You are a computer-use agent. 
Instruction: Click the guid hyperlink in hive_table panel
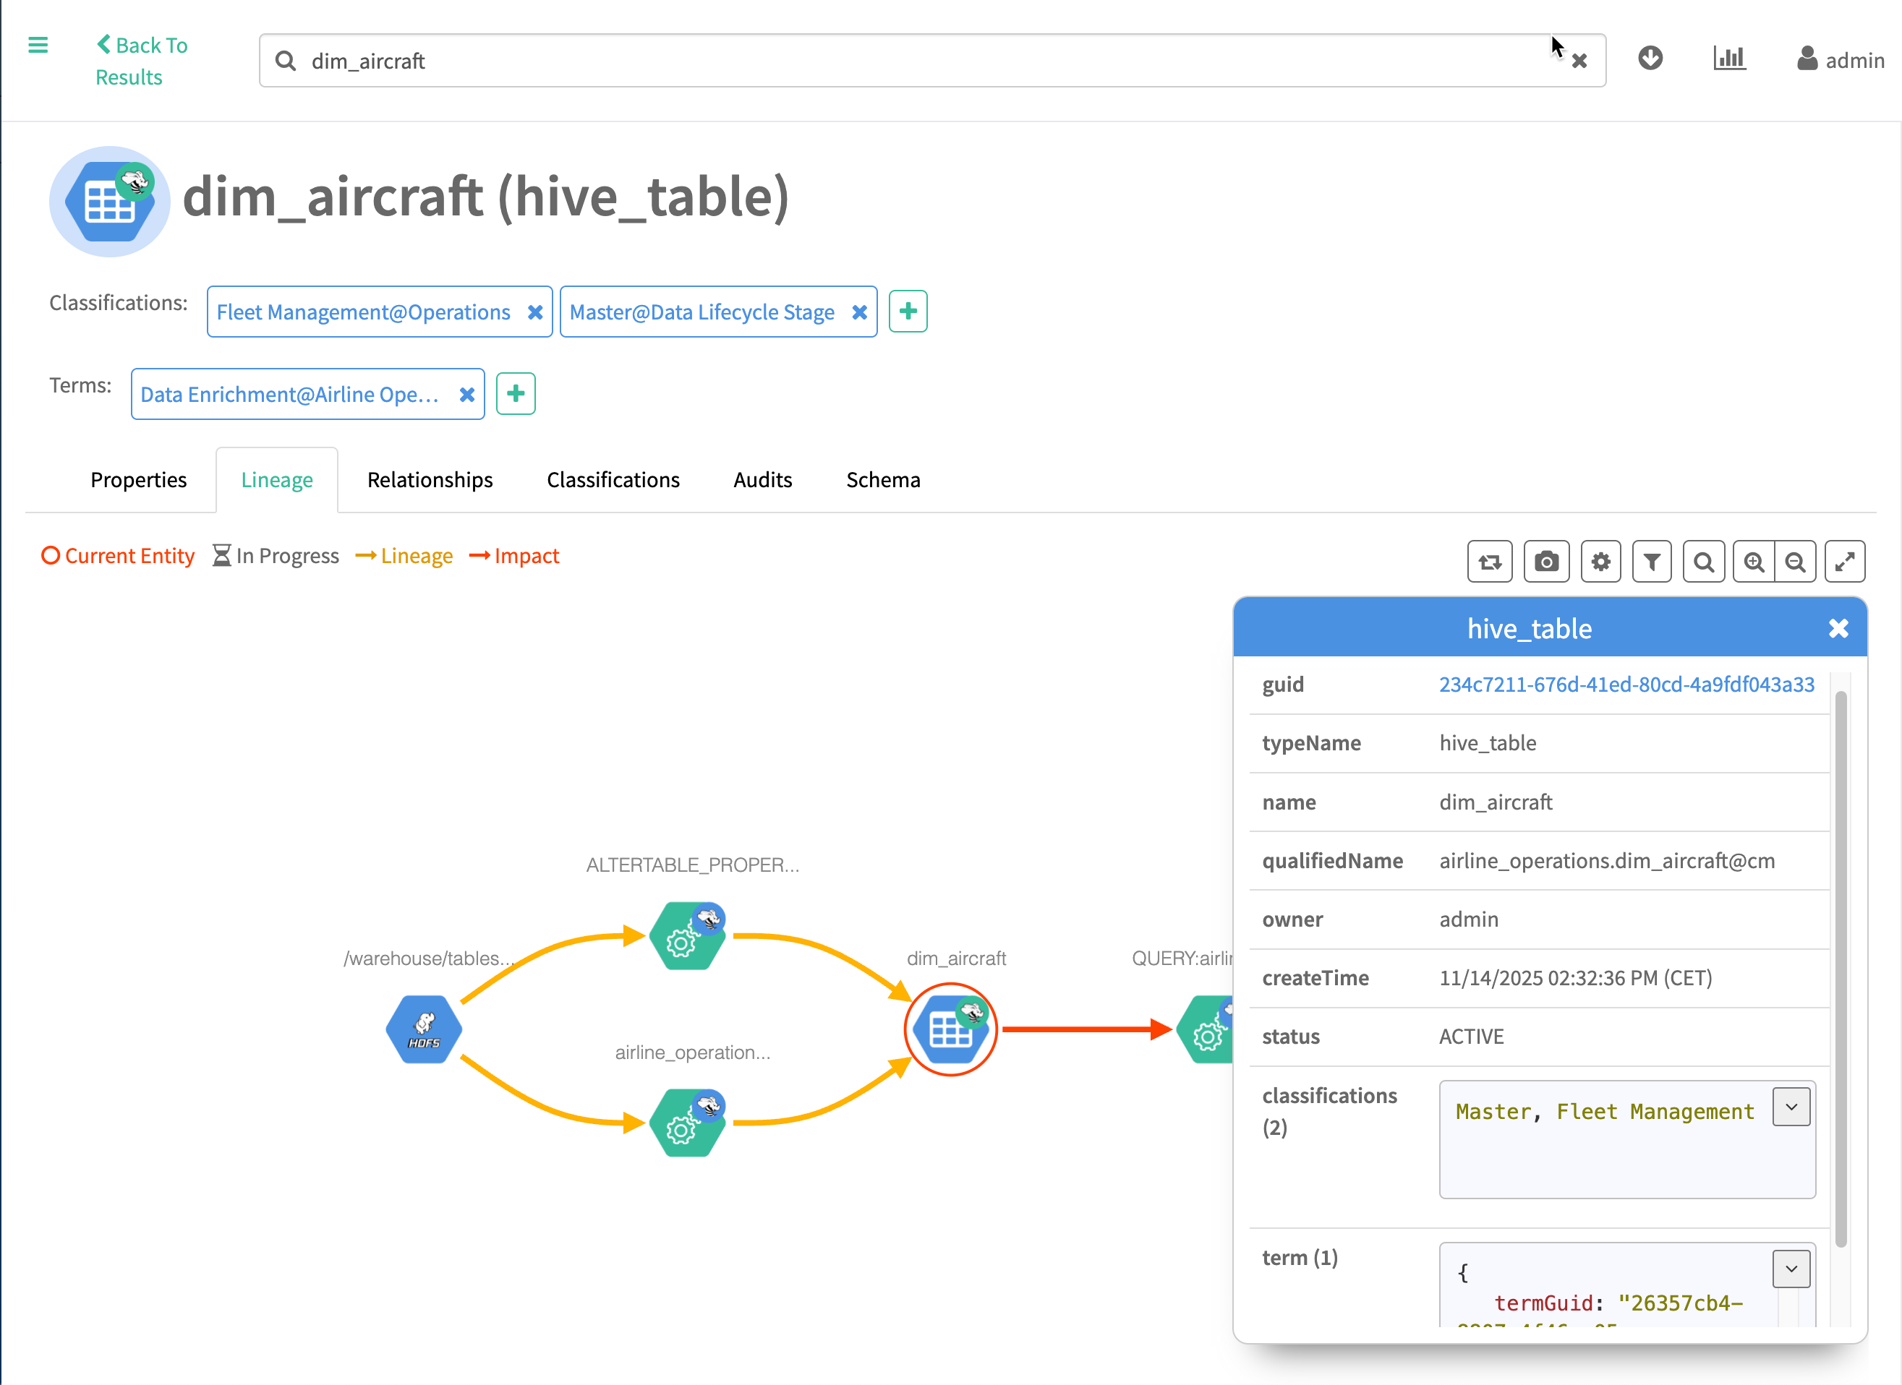click(x=1626, y=685)
